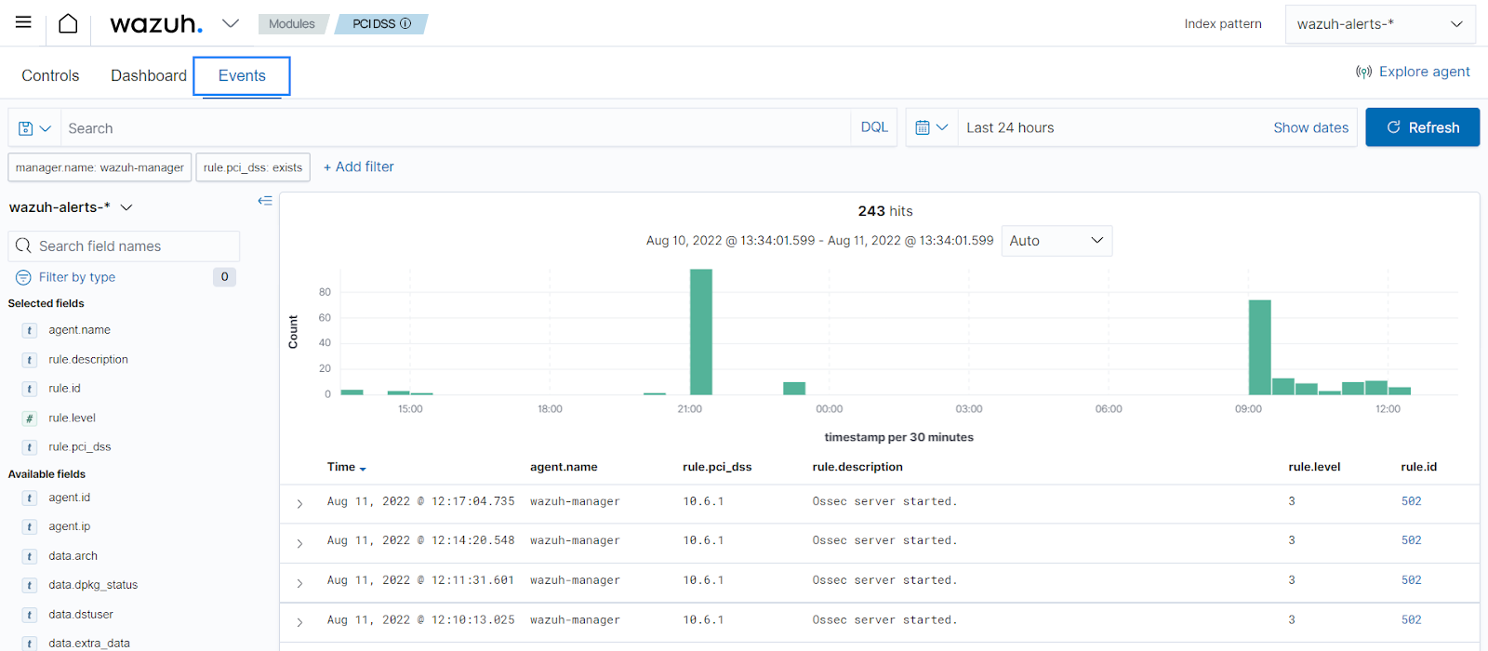Go to home via house icon

click(x=68, y=23)
